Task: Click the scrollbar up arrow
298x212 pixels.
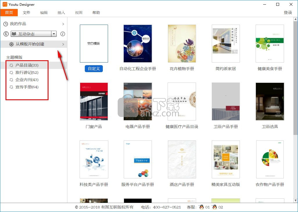Action: (295, 19)
